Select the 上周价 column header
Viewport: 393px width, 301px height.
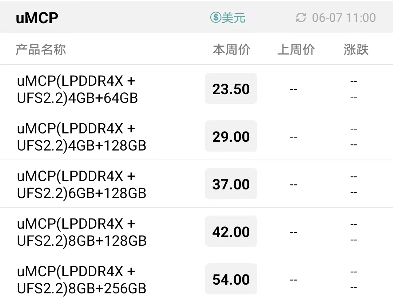click(x=296, y=49)
